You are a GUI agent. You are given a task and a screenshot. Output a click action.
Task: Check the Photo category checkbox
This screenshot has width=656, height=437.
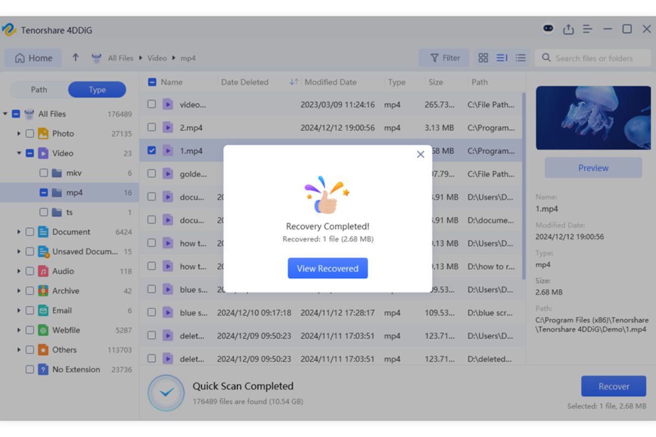pyautogui.click(x=30, y=133)
